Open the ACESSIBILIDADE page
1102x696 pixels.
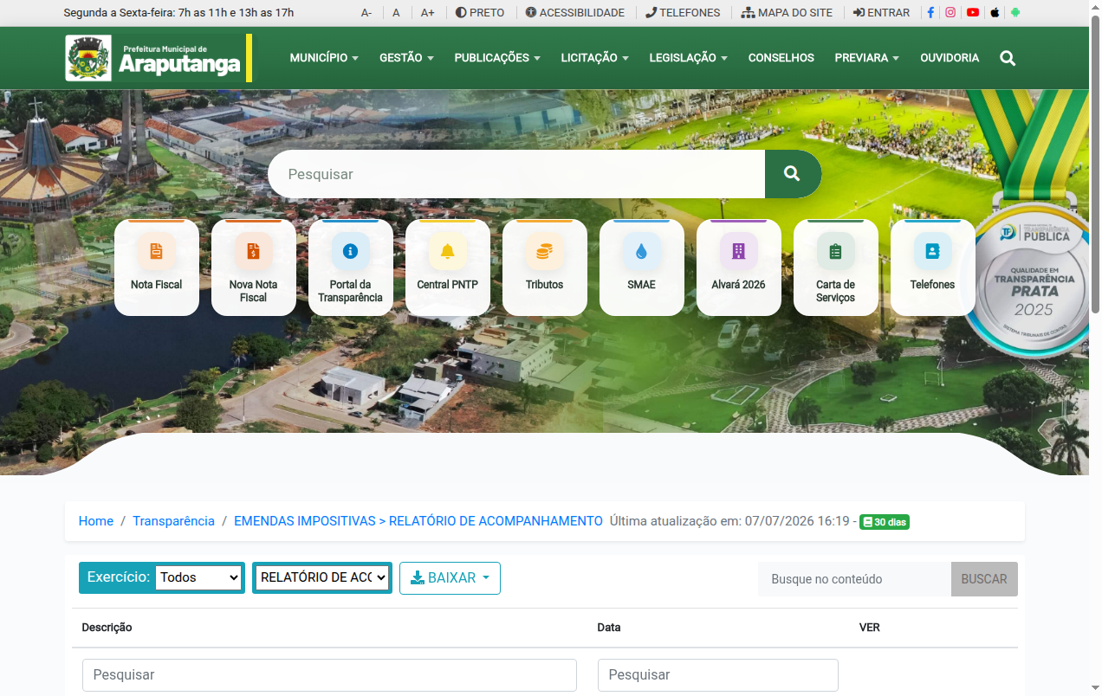(x=575, y=13)
